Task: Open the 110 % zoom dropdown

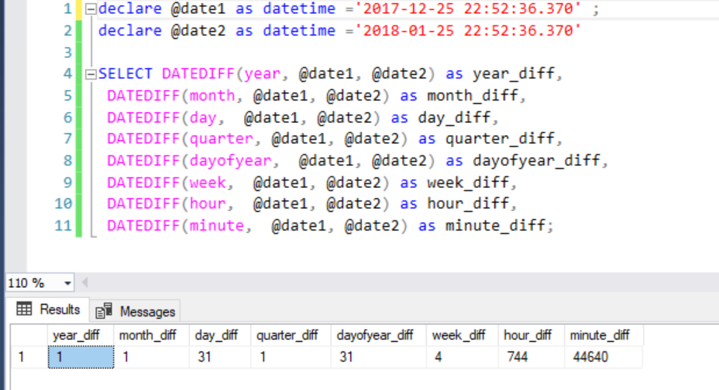Action: pos(67,283)
